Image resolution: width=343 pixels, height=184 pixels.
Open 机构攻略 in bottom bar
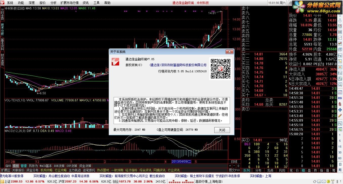point(46,170)
